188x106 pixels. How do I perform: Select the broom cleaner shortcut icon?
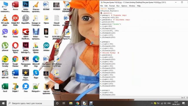36,7
